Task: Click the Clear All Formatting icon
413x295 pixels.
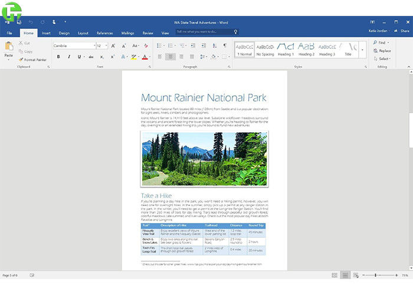Action: (145, 45)
